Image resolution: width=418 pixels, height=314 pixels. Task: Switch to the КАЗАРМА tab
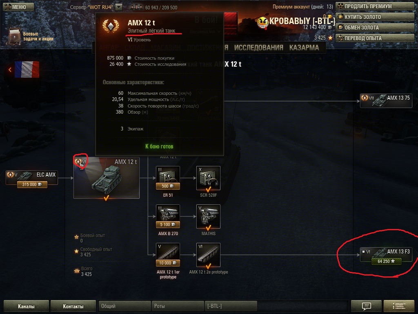304,47
